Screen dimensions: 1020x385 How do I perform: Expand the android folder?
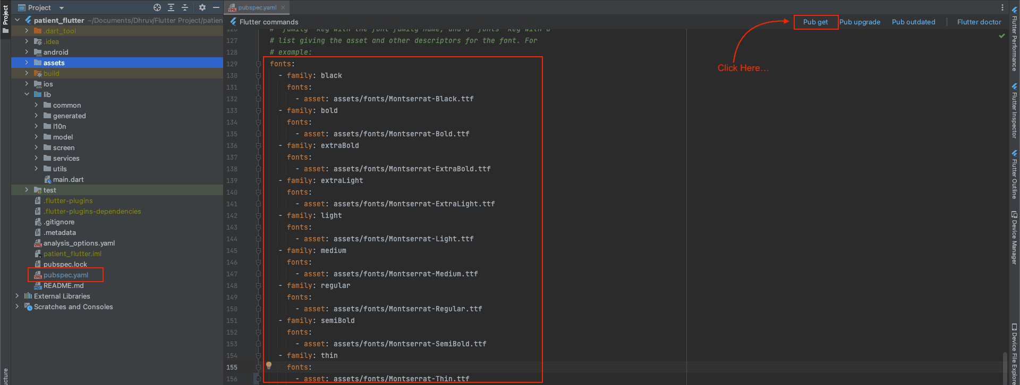coord(27,52)
